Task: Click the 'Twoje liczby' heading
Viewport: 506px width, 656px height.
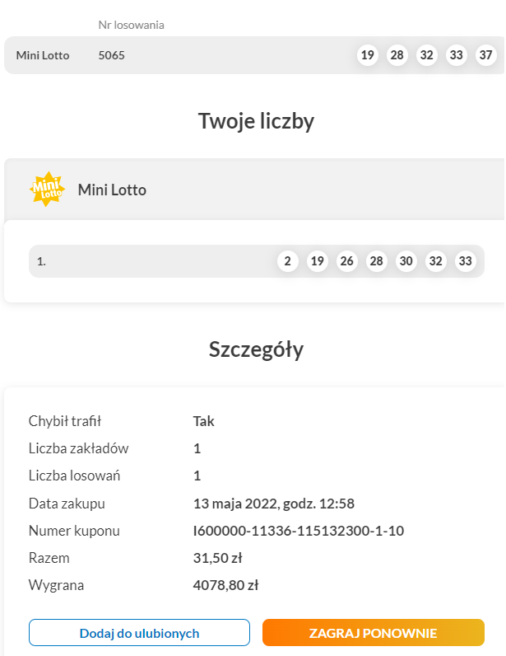Action: click(x=256, y=121)
